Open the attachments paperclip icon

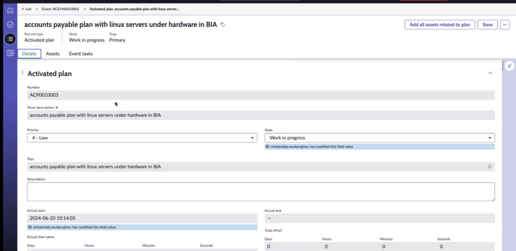click(x=509, y=66)
